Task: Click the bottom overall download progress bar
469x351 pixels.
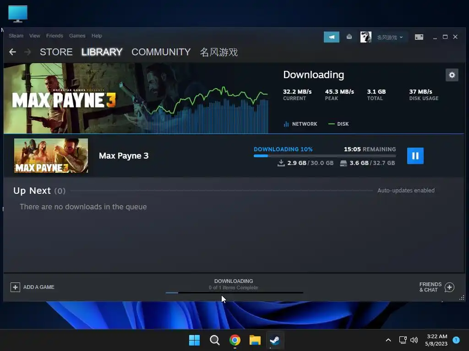Action: [x=234, y=293]
